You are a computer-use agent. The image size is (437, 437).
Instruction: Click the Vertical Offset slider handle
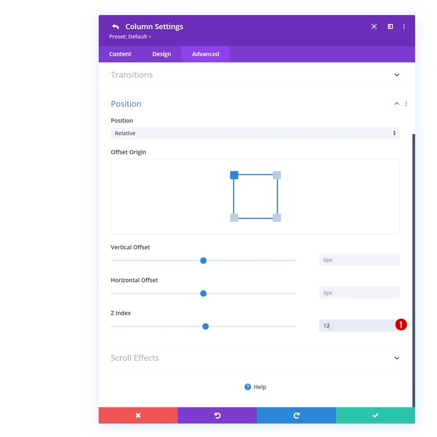[x=204, y=261]
